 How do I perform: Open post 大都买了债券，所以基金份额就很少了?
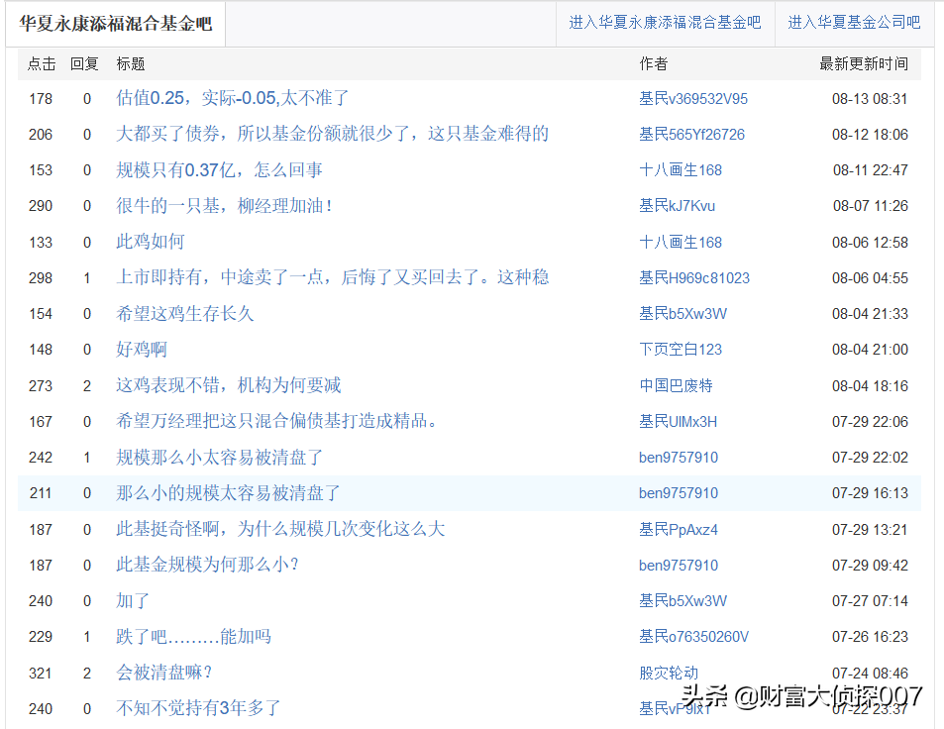point(332,134)
